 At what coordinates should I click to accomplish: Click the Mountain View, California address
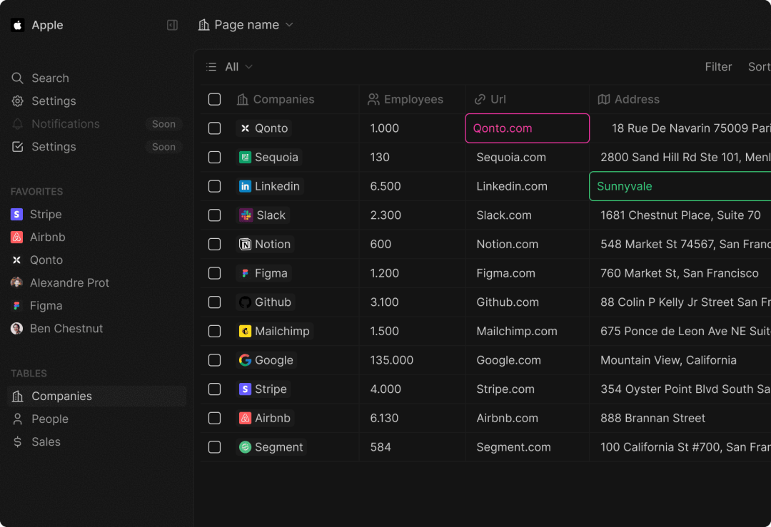pos(668,360)
